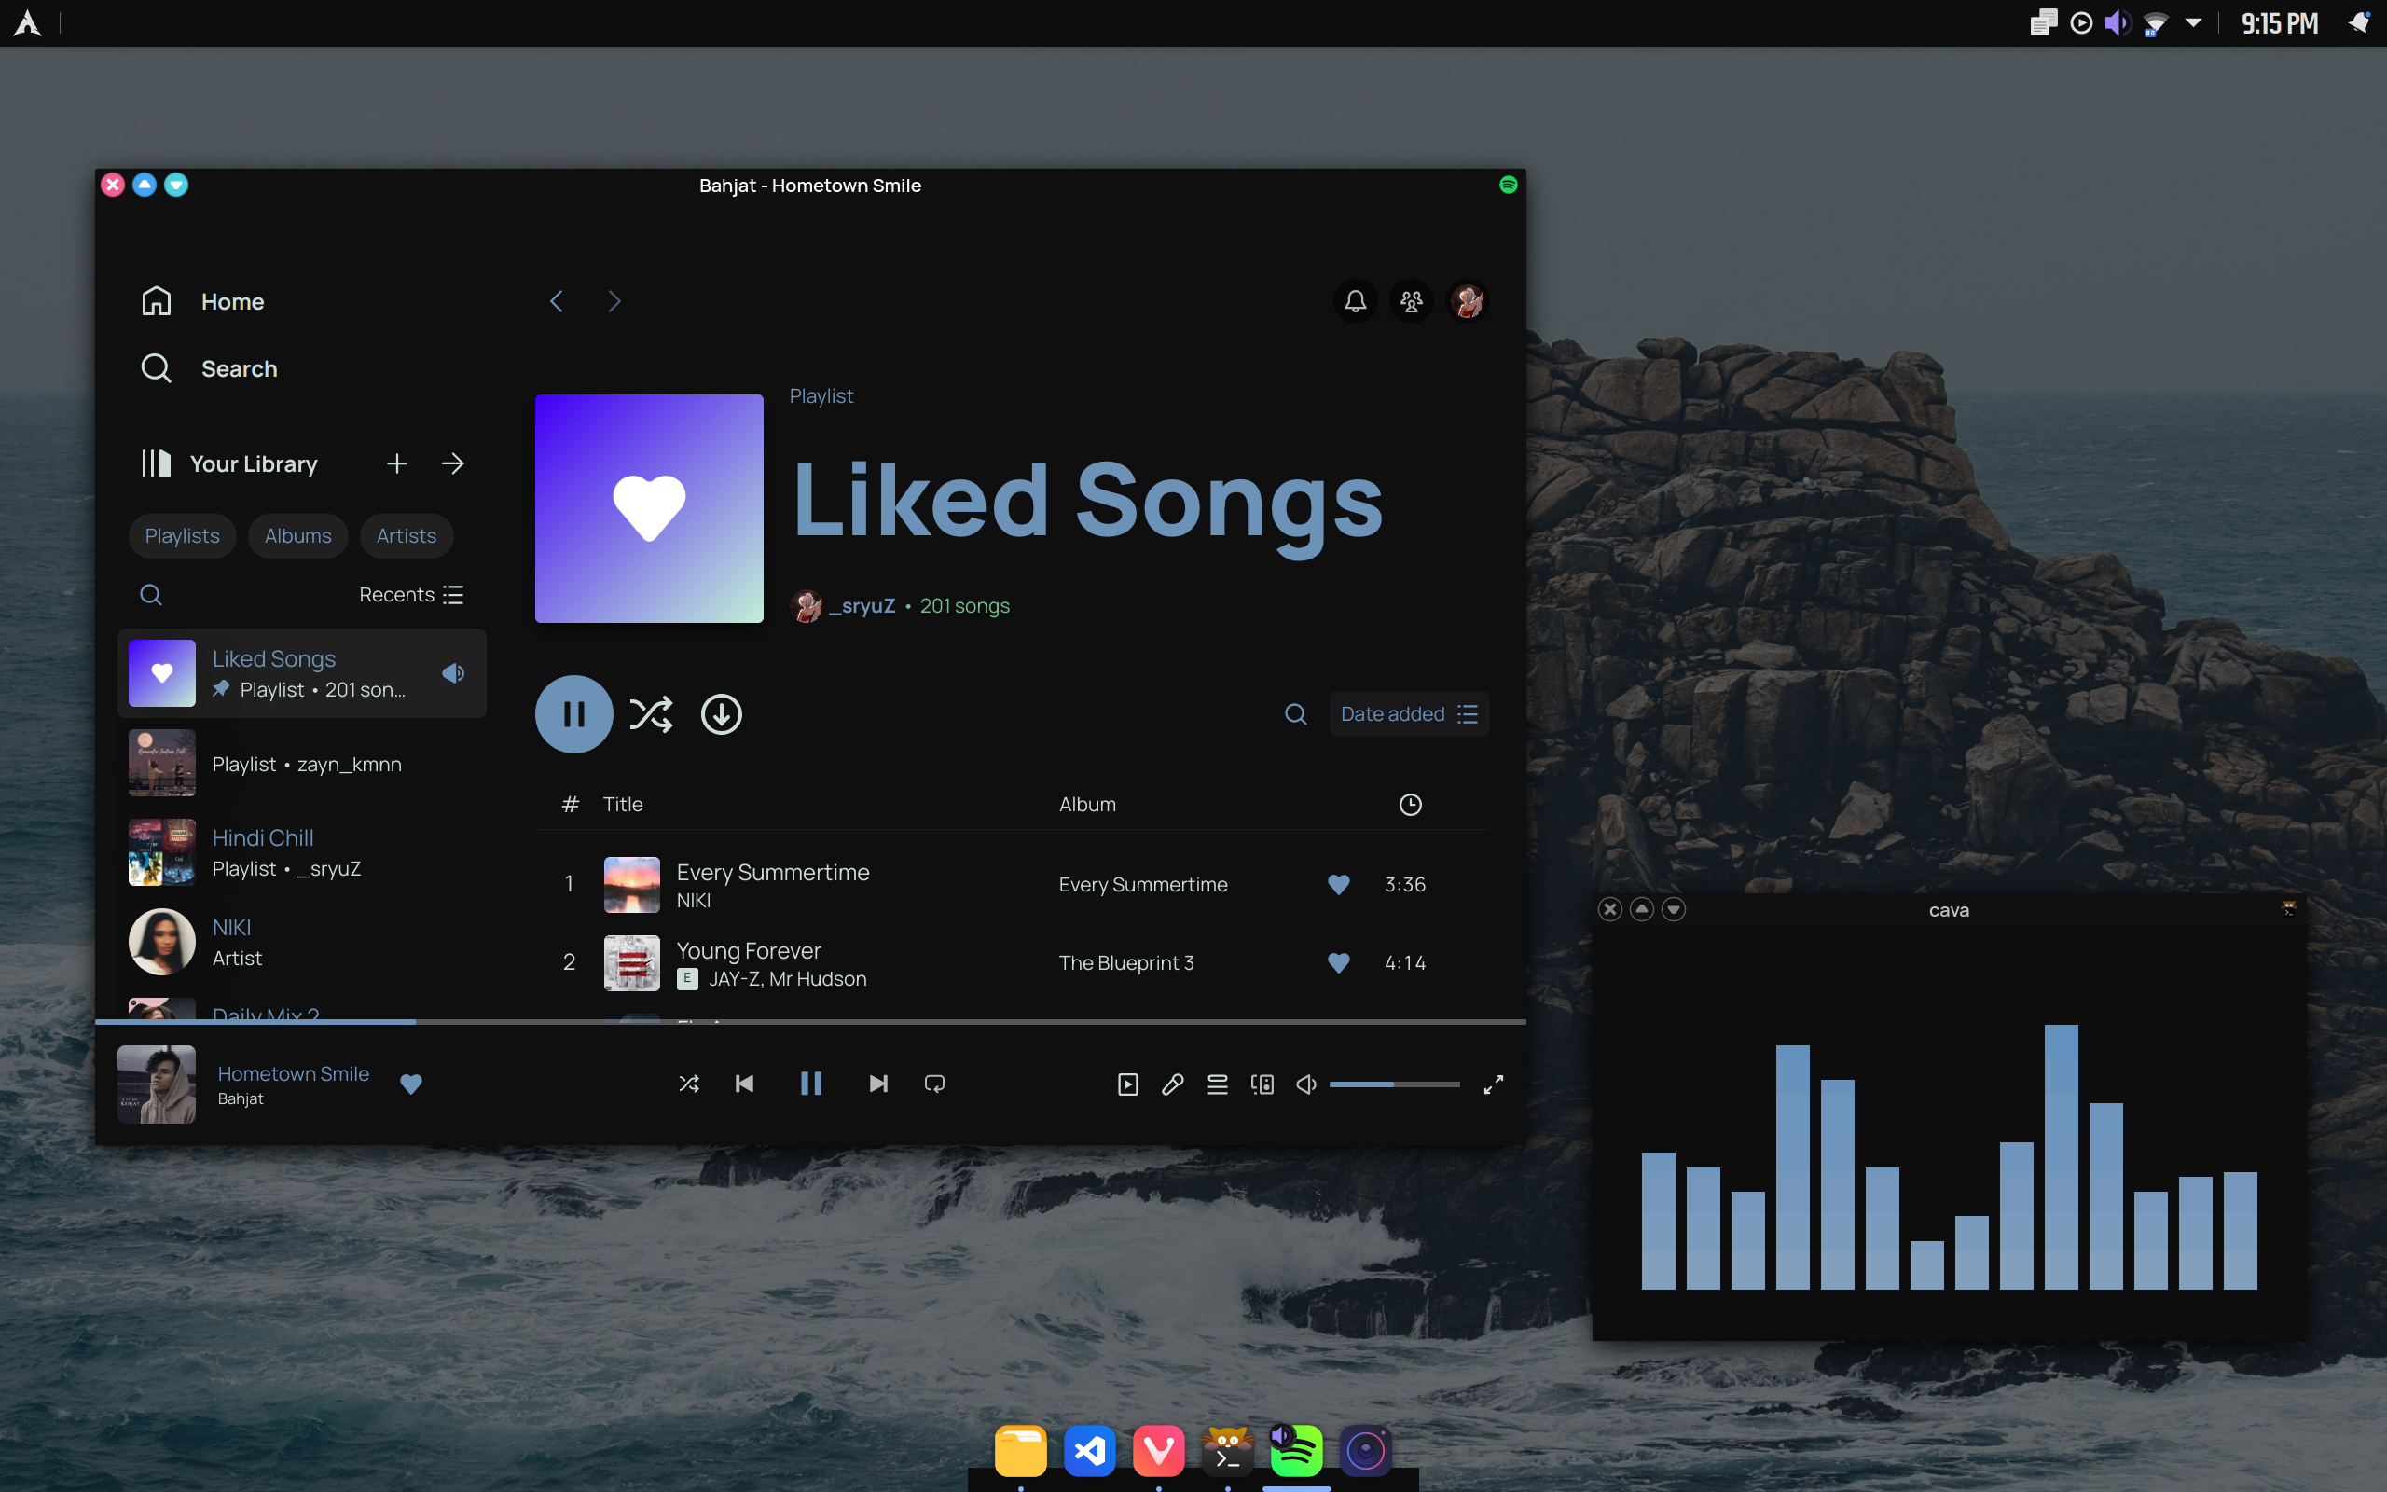Expand player to full screen
This screenshot has width=2387, height=1492.
[x=1494, y=1084]
